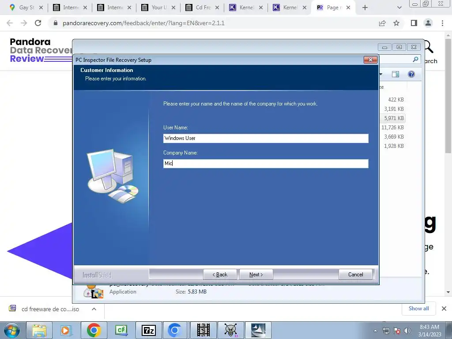Open the Chrome three-dot menu
This screenshot has width=452, height=339.
[x=442, y=23]
